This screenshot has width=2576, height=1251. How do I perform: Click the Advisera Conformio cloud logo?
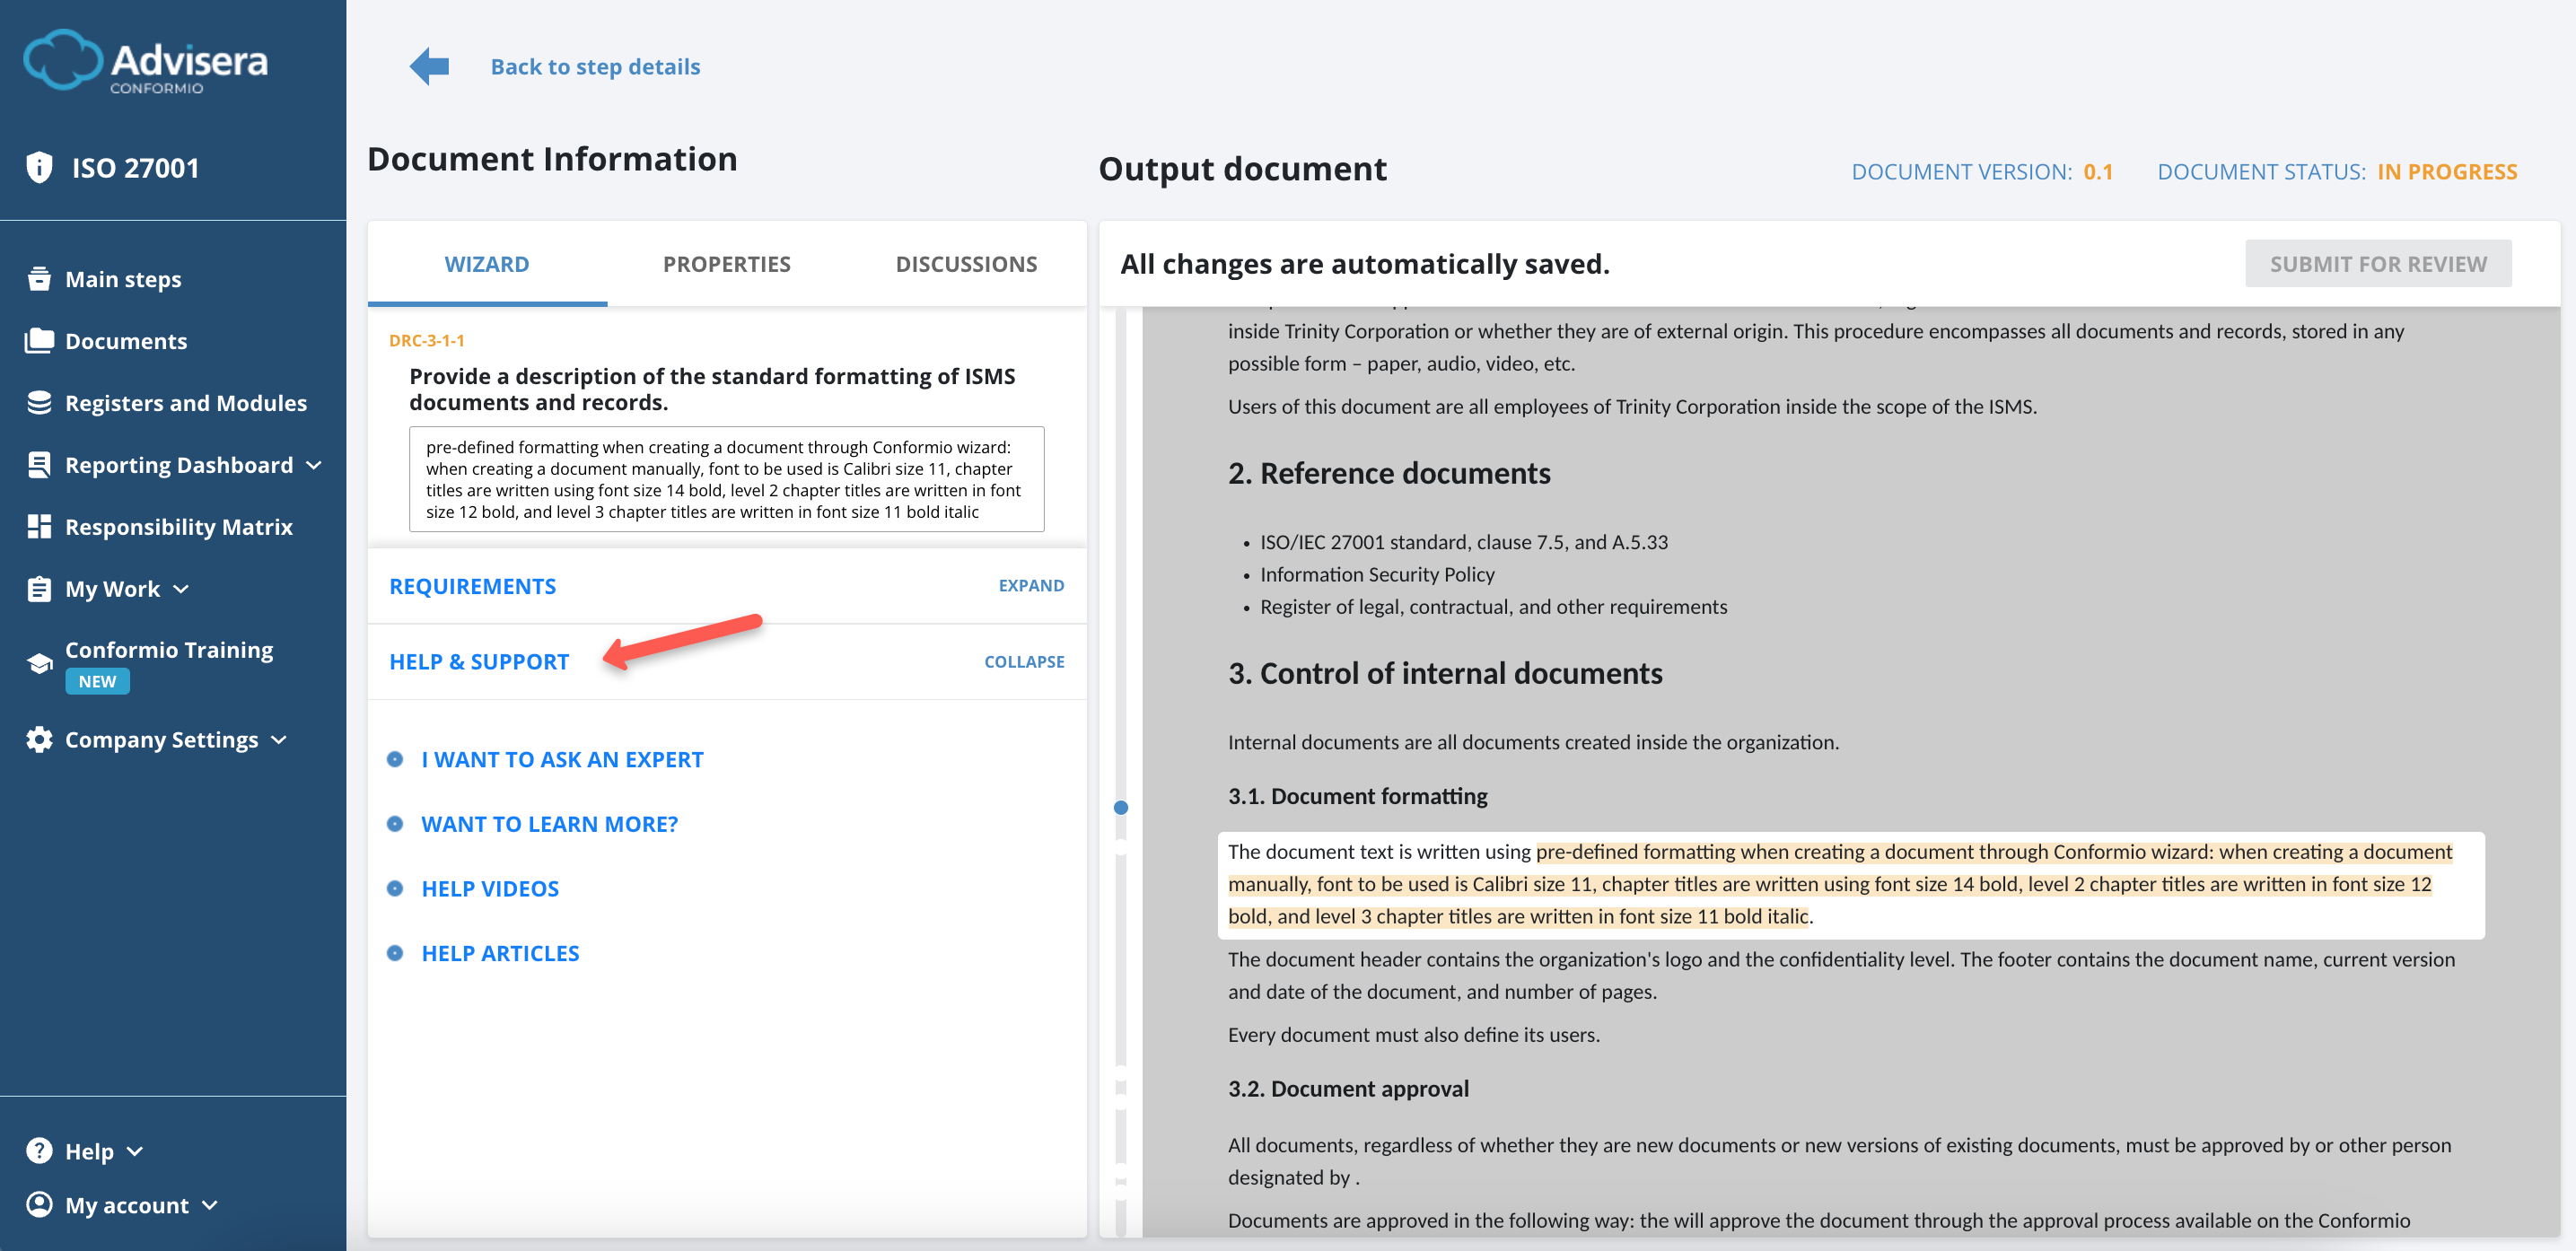coord(62,60)
